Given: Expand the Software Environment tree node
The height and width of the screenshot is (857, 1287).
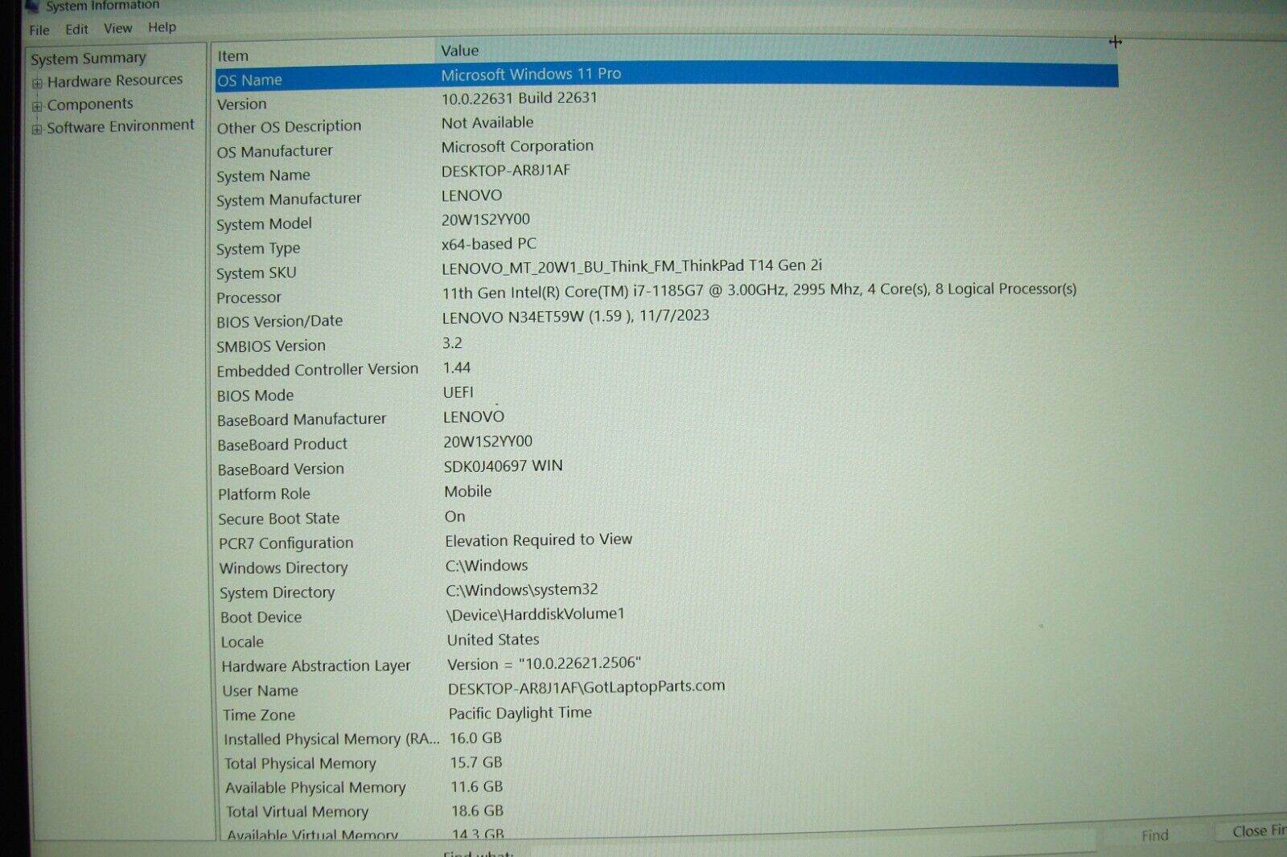Looking at the screenshot, I should pyautogui.click(x=37, y=129).
